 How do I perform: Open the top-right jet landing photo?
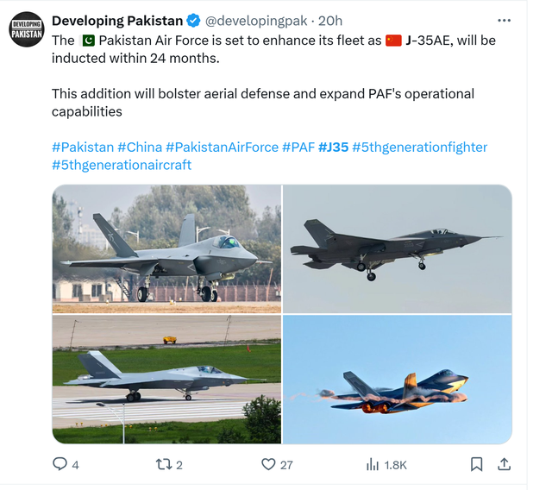(398, 248)
